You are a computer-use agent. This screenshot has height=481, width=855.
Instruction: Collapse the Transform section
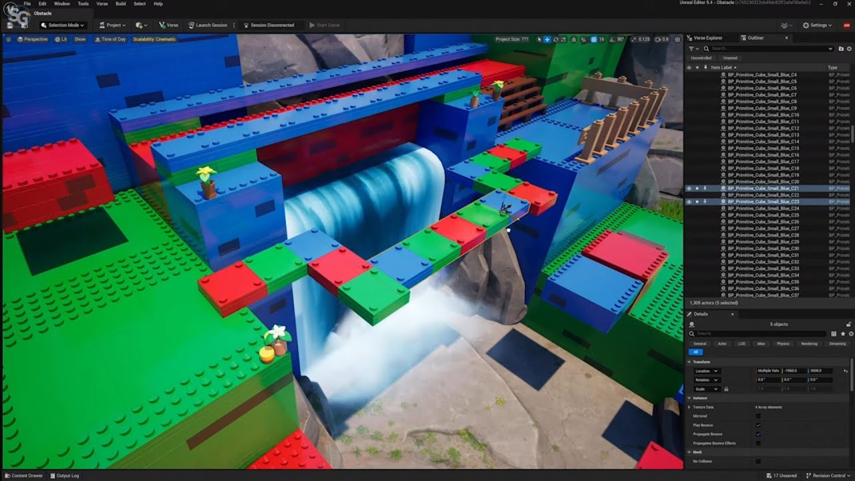[689, 362]
